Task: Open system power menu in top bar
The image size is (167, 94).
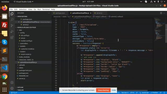Action: pos(163,2)
